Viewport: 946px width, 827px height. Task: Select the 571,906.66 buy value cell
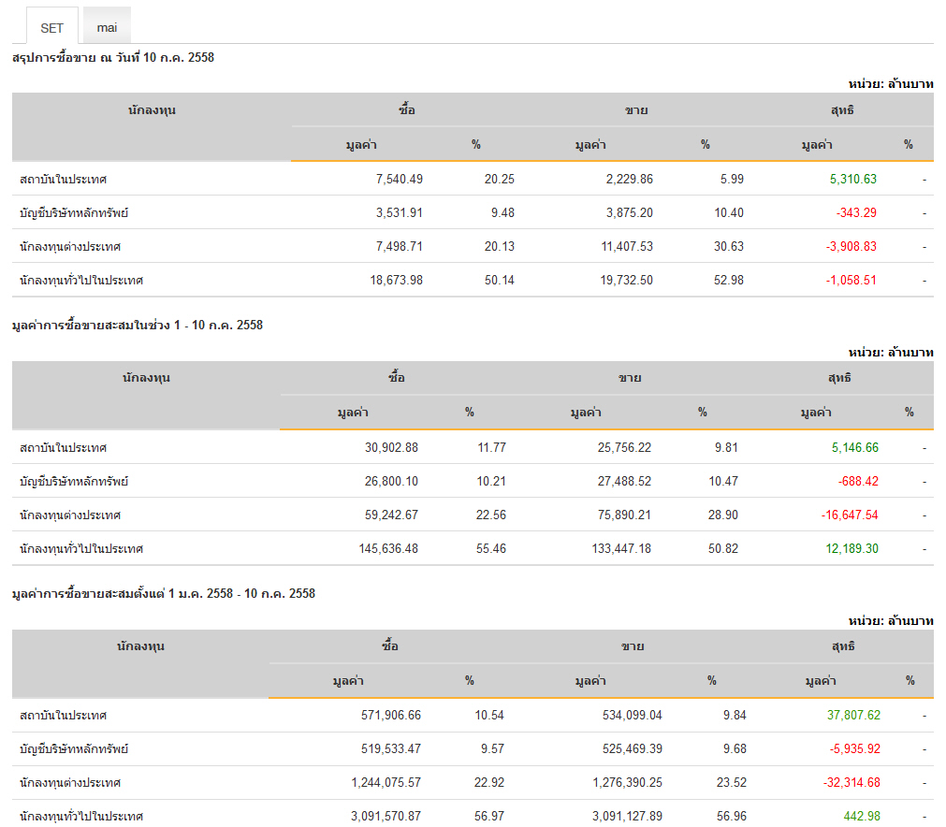(386, 715)
